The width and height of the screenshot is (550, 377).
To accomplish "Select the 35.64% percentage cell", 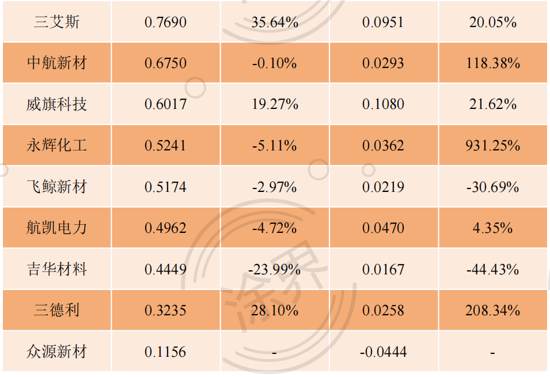I will 275,22.
